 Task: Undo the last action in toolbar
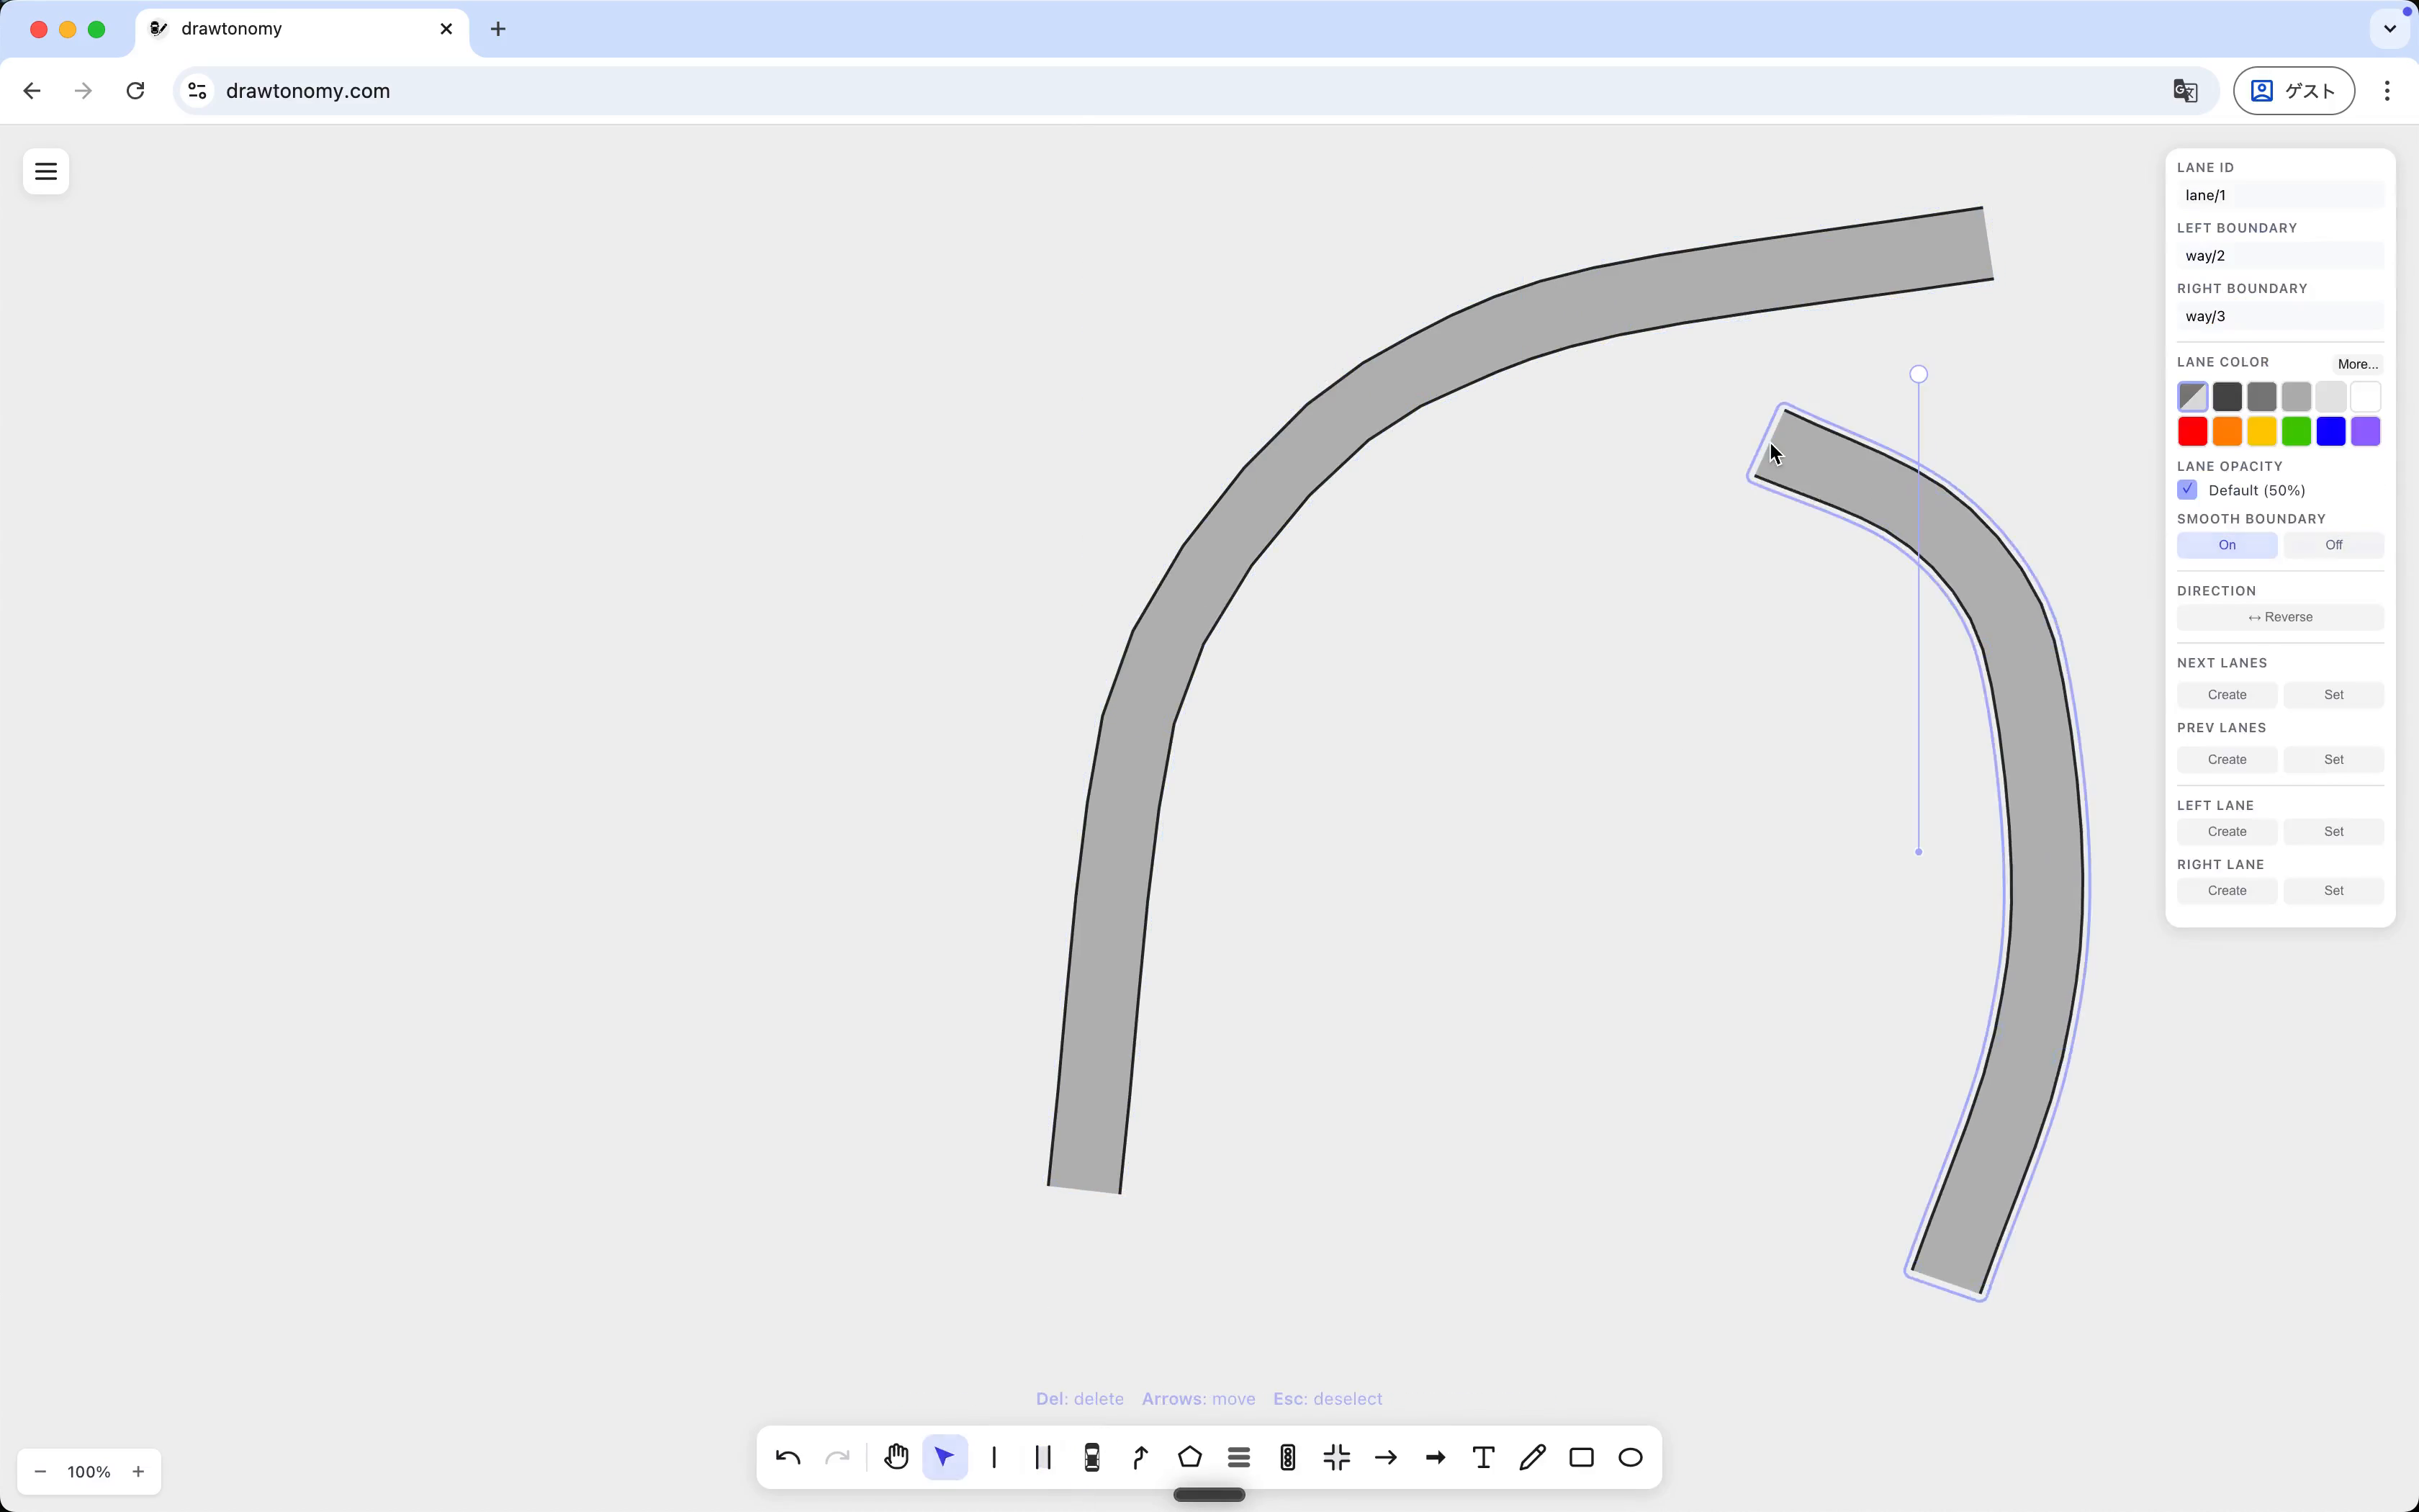[788, 1457]
